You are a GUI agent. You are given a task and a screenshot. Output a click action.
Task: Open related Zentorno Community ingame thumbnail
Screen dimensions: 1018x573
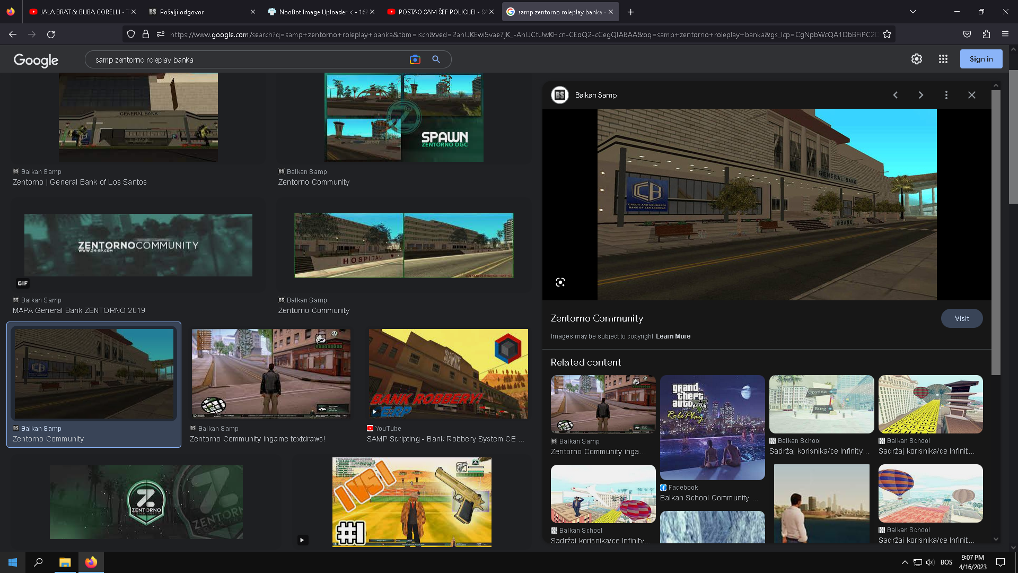(603, 404)
